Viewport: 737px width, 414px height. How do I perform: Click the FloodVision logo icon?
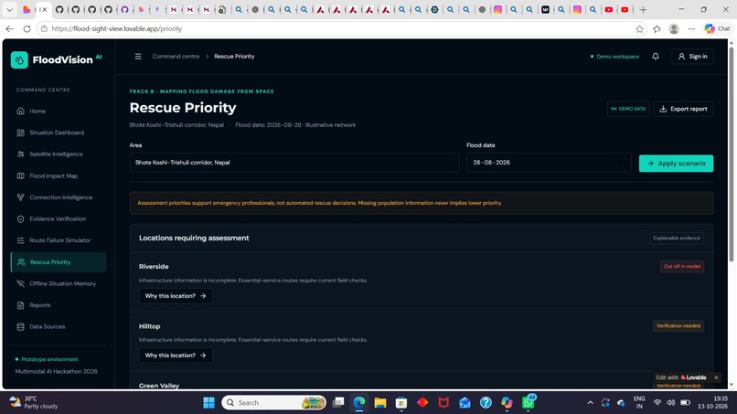(x=19, y=59)
